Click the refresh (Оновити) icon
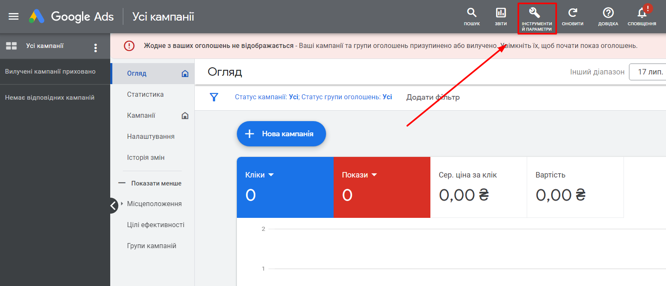This screenshot has height=286, width=666. pos(573,17)
